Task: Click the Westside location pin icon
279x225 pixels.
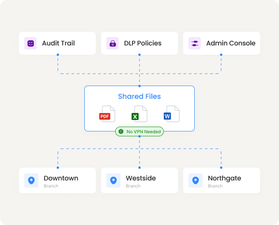Action: click(113, 180)
